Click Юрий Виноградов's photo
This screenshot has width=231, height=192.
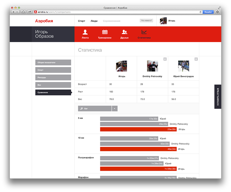click(184, 66)
